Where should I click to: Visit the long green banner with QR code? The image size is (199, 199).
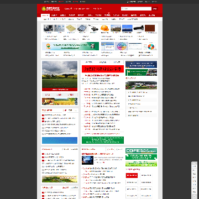[70, 46]
